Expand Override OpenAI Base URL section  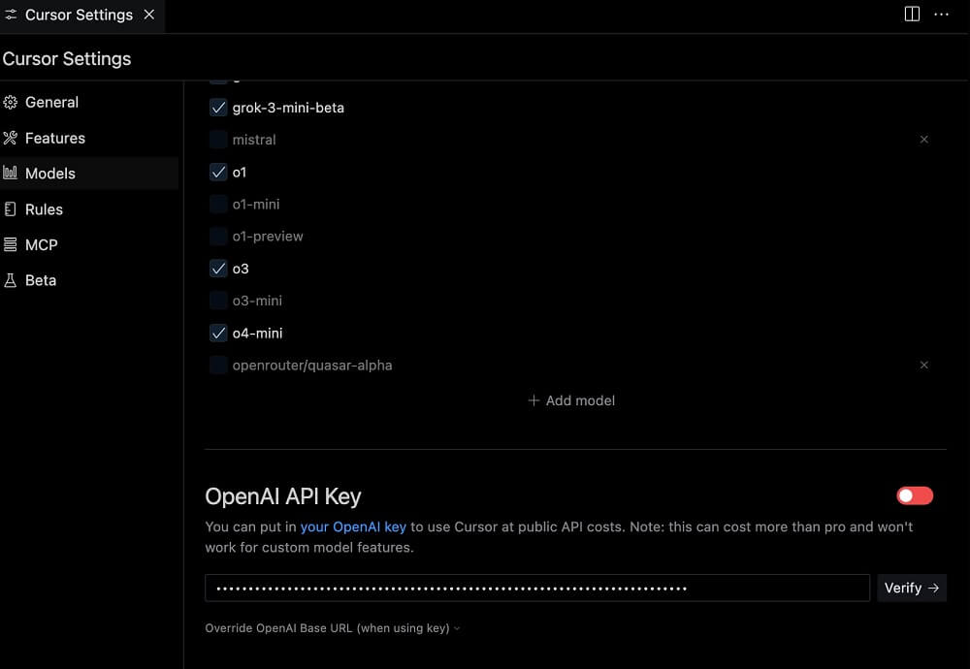tap(333, 628)
